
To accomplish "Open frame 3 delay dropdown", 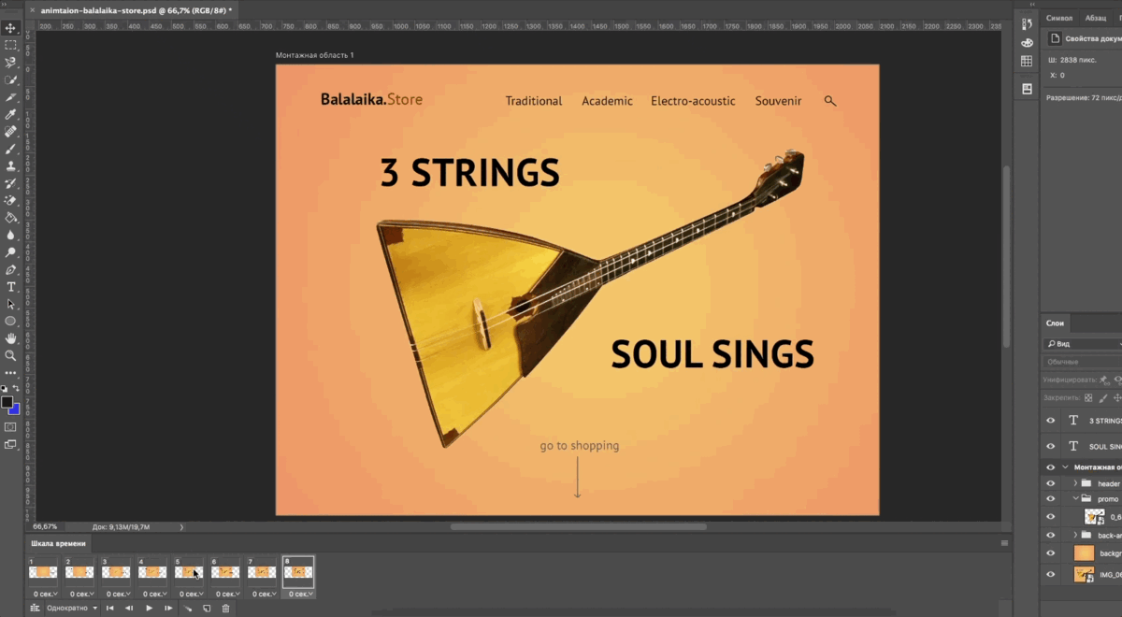I will pyautogui.click(x=117, y=594).
